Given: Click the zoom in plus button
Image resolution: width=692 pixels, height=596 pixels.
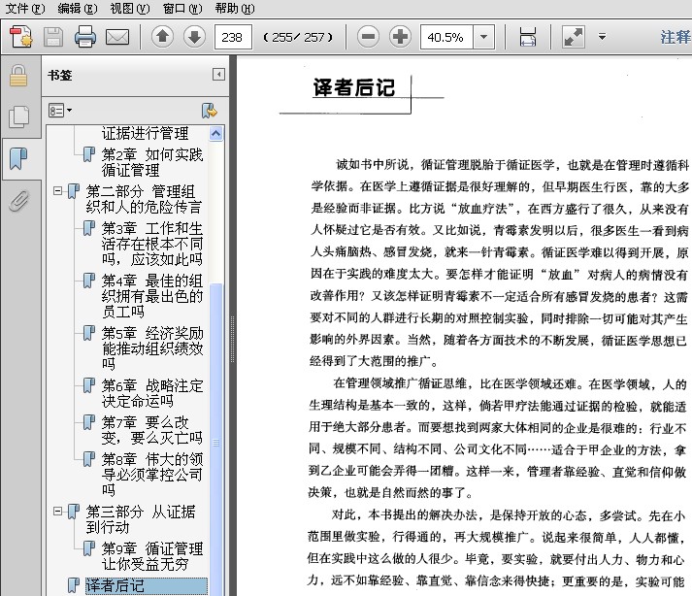Looking at the screenshot, I should tap(400, 38).
